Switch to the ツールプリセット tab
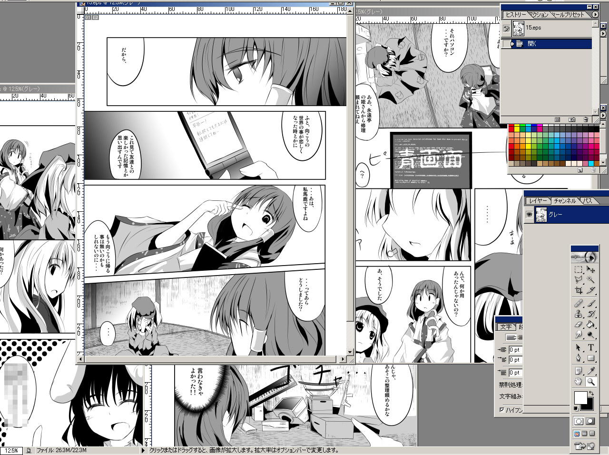This screenshot has width=609, height=455. click(569, 14)
